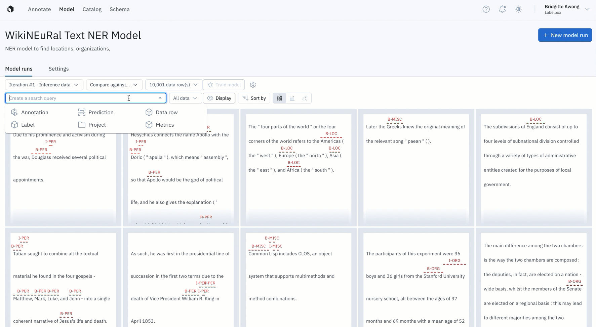The height and width of the screenshot is (327, 596).
Task: Open the data row about Common Lisp CLOS
Action: tap(299, 278)
